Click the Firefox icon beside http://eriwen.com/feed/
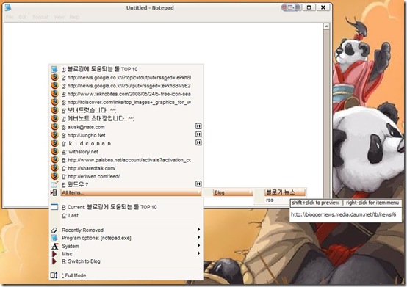Image resolution: width=407 pixels, height=287 pixels. (x=54, y=176)
